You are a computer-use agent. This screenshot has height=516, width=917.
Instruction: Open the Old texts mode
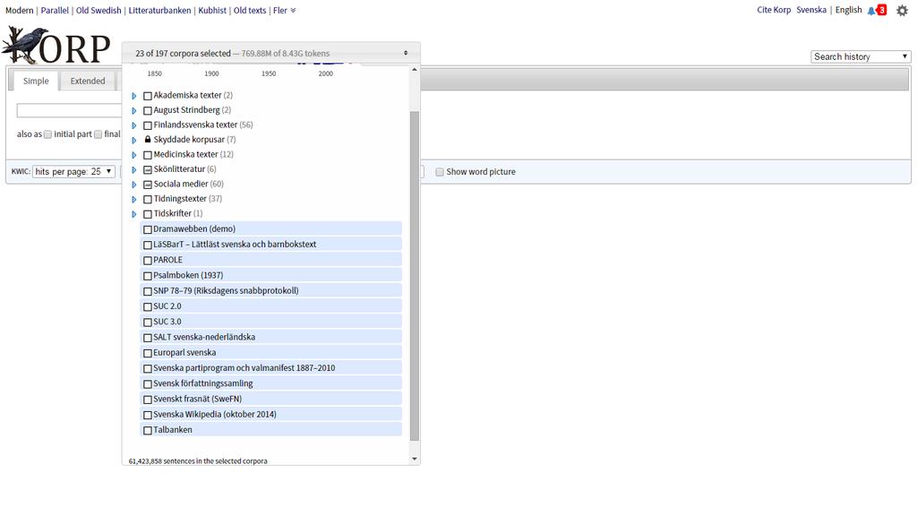250,11
